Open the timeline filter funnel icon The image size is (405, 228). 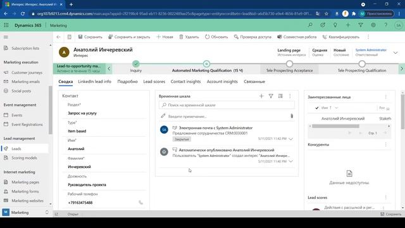271,96
